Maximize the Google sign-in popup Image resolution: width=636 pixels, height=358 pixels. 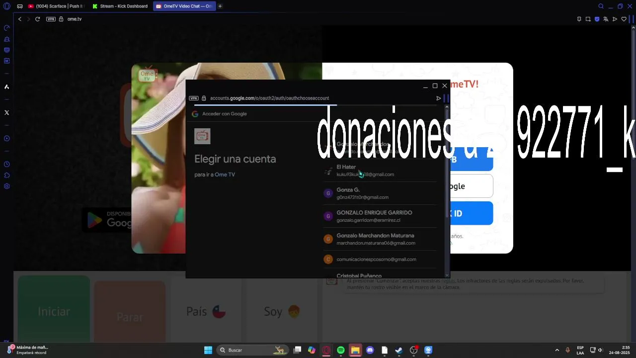[435, 86]
